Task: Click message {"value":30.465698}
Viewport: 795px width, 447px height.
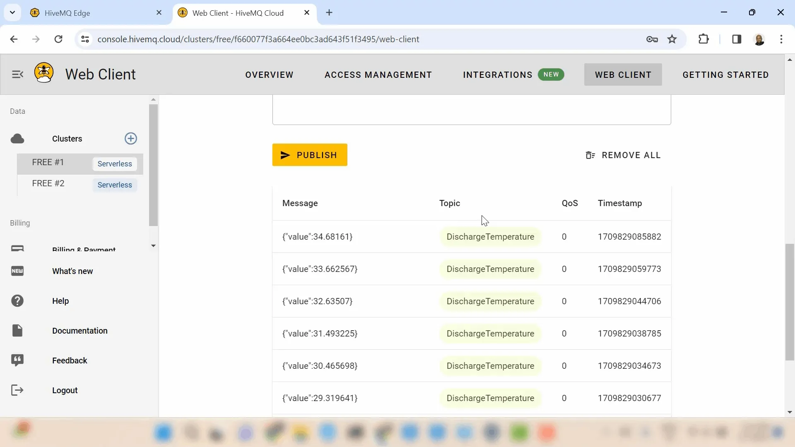Action: [320, 366]
